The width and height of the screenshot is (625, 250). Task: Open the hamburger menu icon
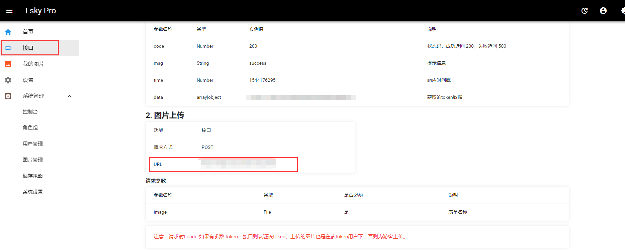tap(9, 11)
